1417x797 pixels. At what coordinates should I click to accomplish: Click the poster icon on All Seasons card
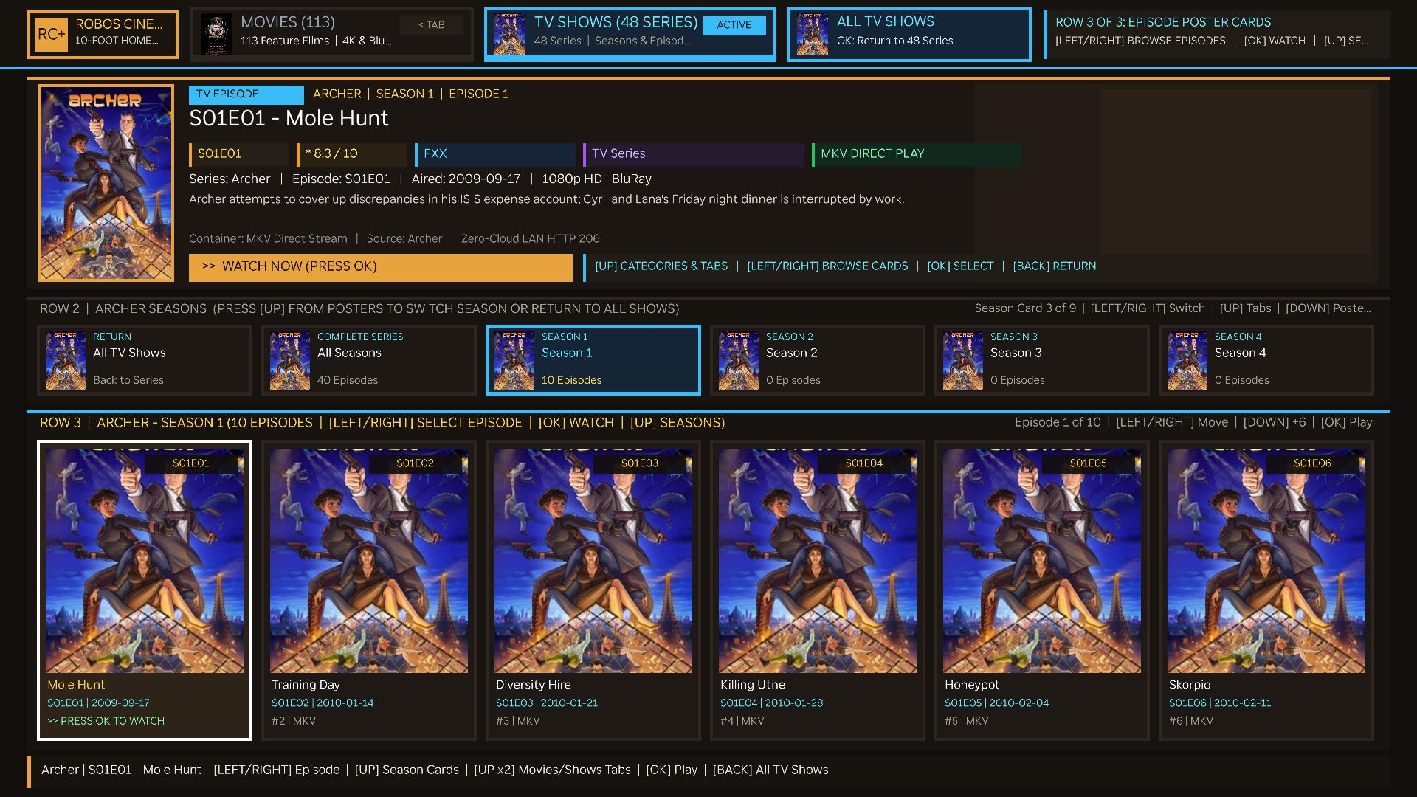coord(290,360)
